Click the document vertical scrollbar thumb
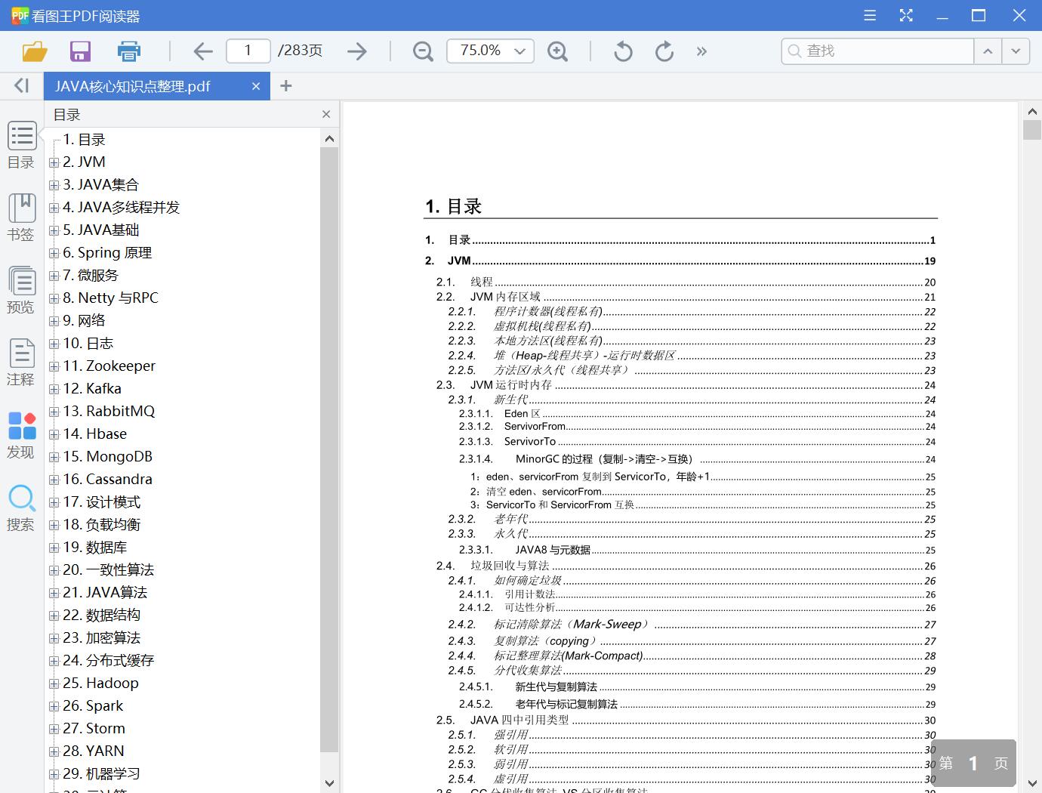The height and width of the screenshot is (793, 1042). click(1032, 129)
